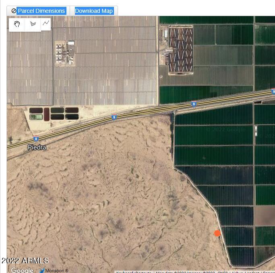Click the Google logo on map
The height and width of the screenshot is (273, 275).
[x=22, y=270]
